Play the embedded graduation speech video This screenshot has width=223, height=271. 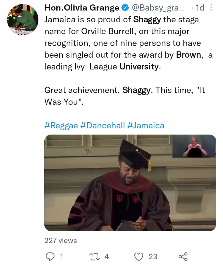130,183
